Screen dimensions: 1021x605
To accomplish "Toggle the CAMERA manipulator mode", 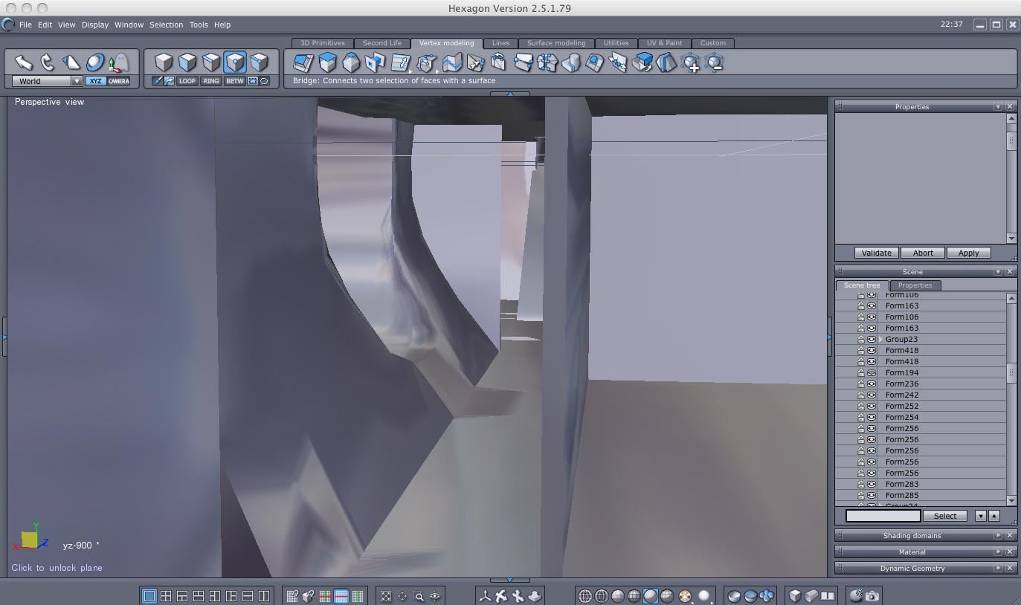I will tap(119, 81).
